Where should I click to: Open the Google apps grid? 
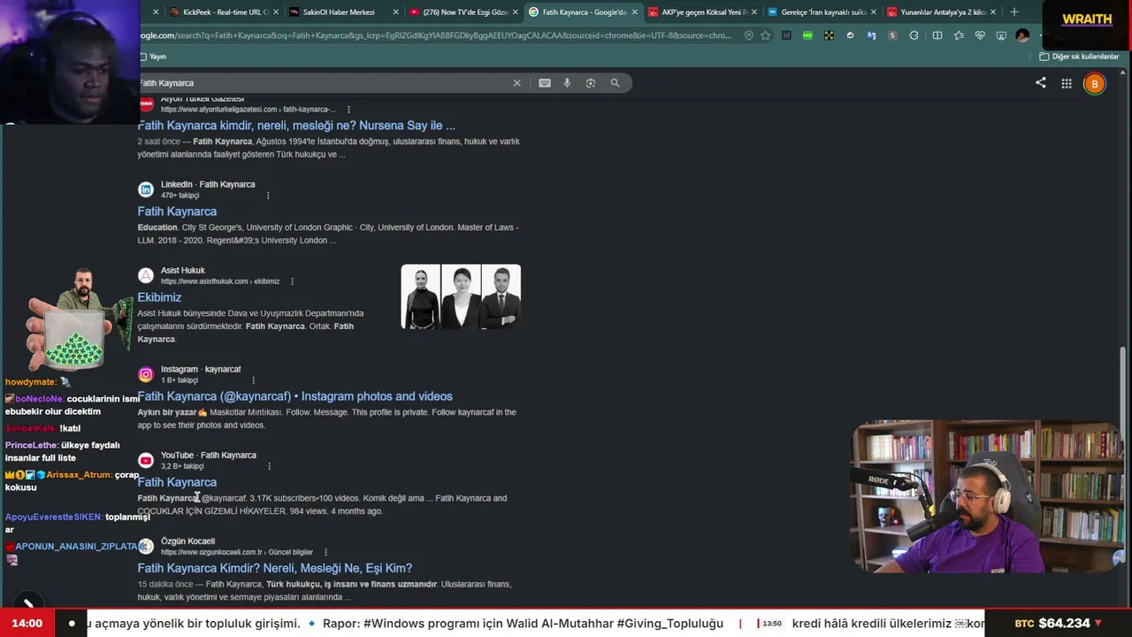tap(1067, 83)
